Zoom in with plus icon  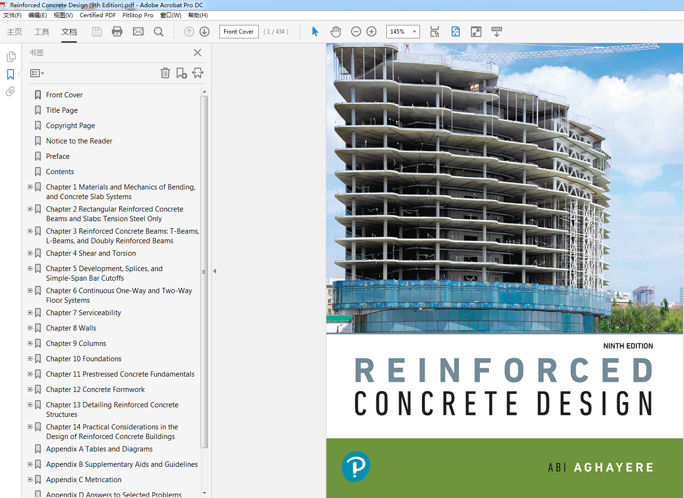pyautogui.click(x=372, y=32)
